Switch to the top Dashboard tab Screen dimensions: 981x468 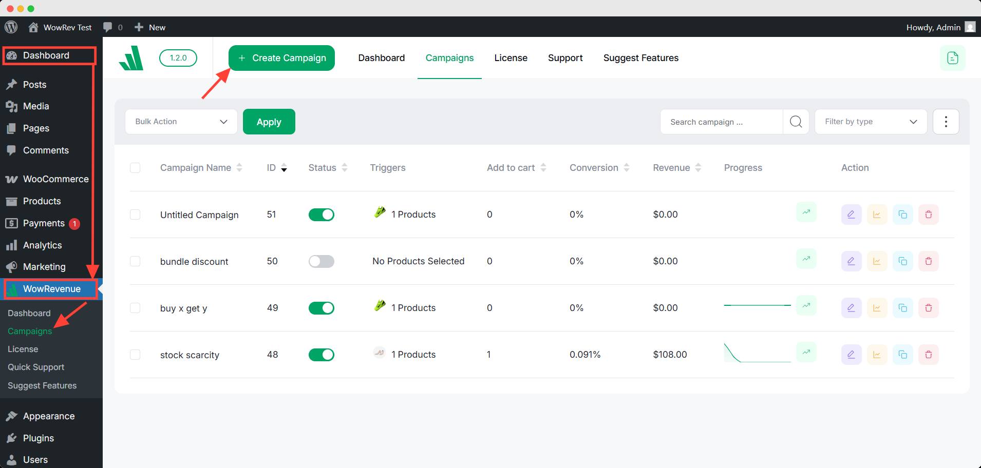[x=382, y=58]
